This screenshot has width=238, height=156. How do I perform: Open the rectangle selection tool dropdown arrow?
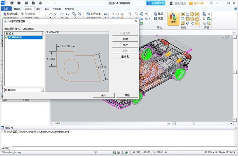(82, 14)
